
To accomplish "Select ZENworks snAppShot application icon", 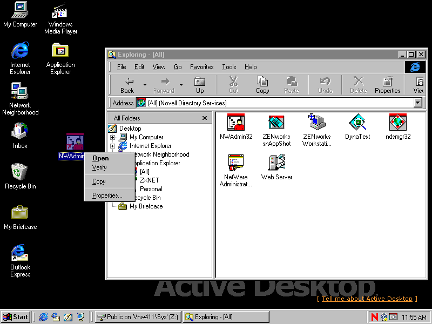I will coord(276,130).
